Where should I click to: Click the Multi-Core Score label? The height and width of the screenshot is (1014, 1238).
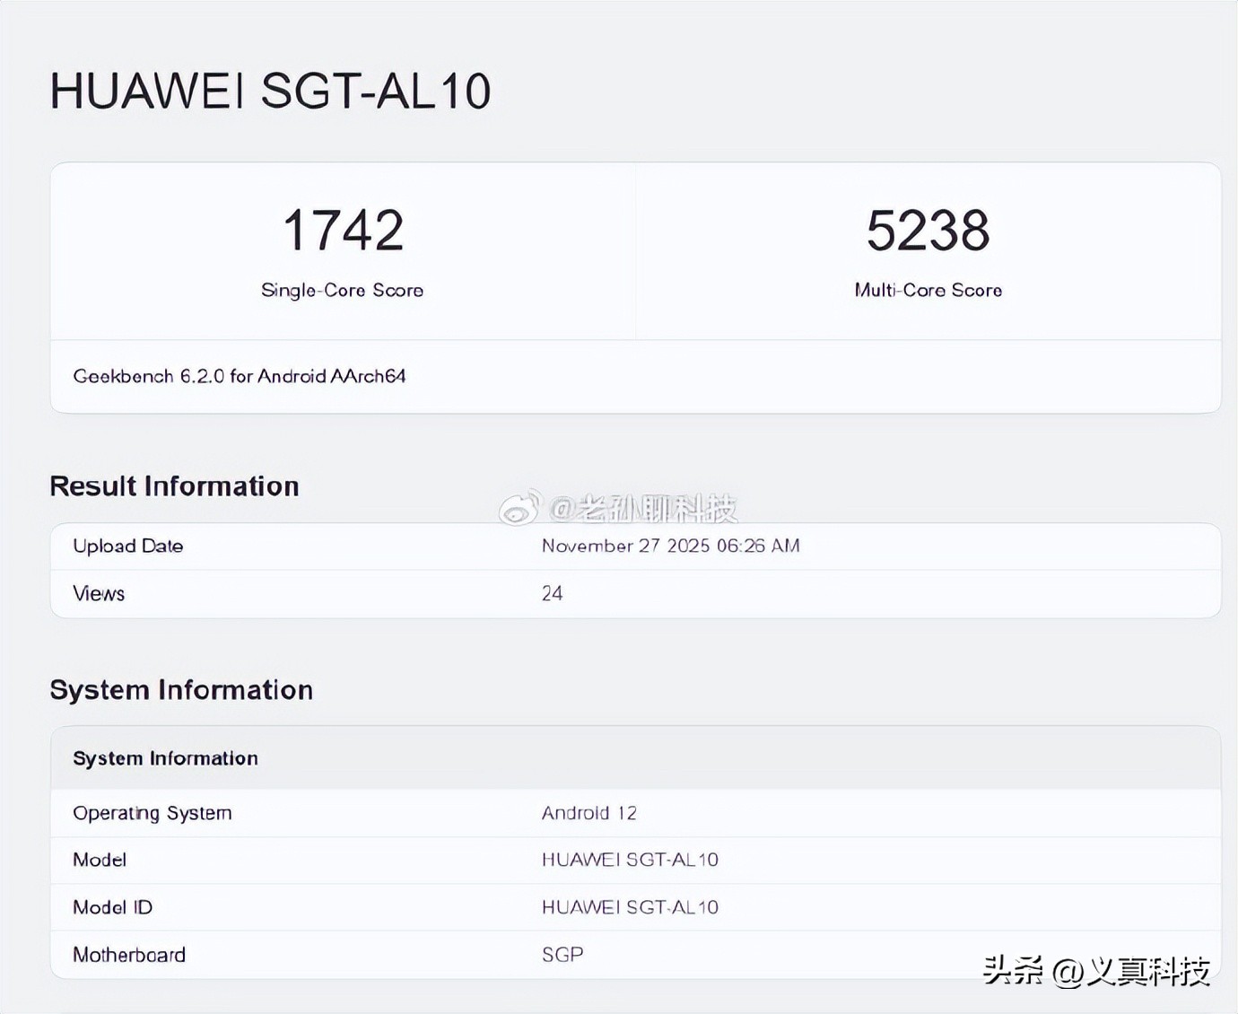pos(928,290)
